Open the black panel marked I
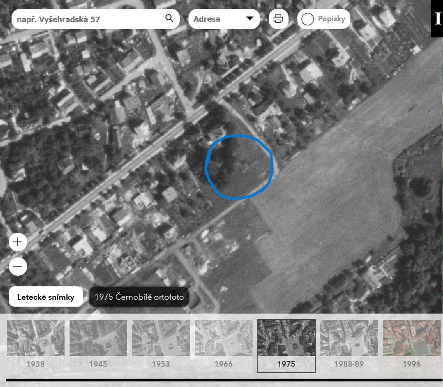 (x=437, y=19)
